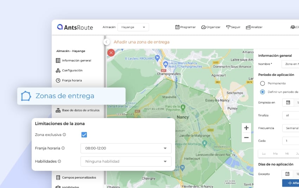Click the AntsRoute logo icon
The image size is (299, 188).
click(60, 27)
